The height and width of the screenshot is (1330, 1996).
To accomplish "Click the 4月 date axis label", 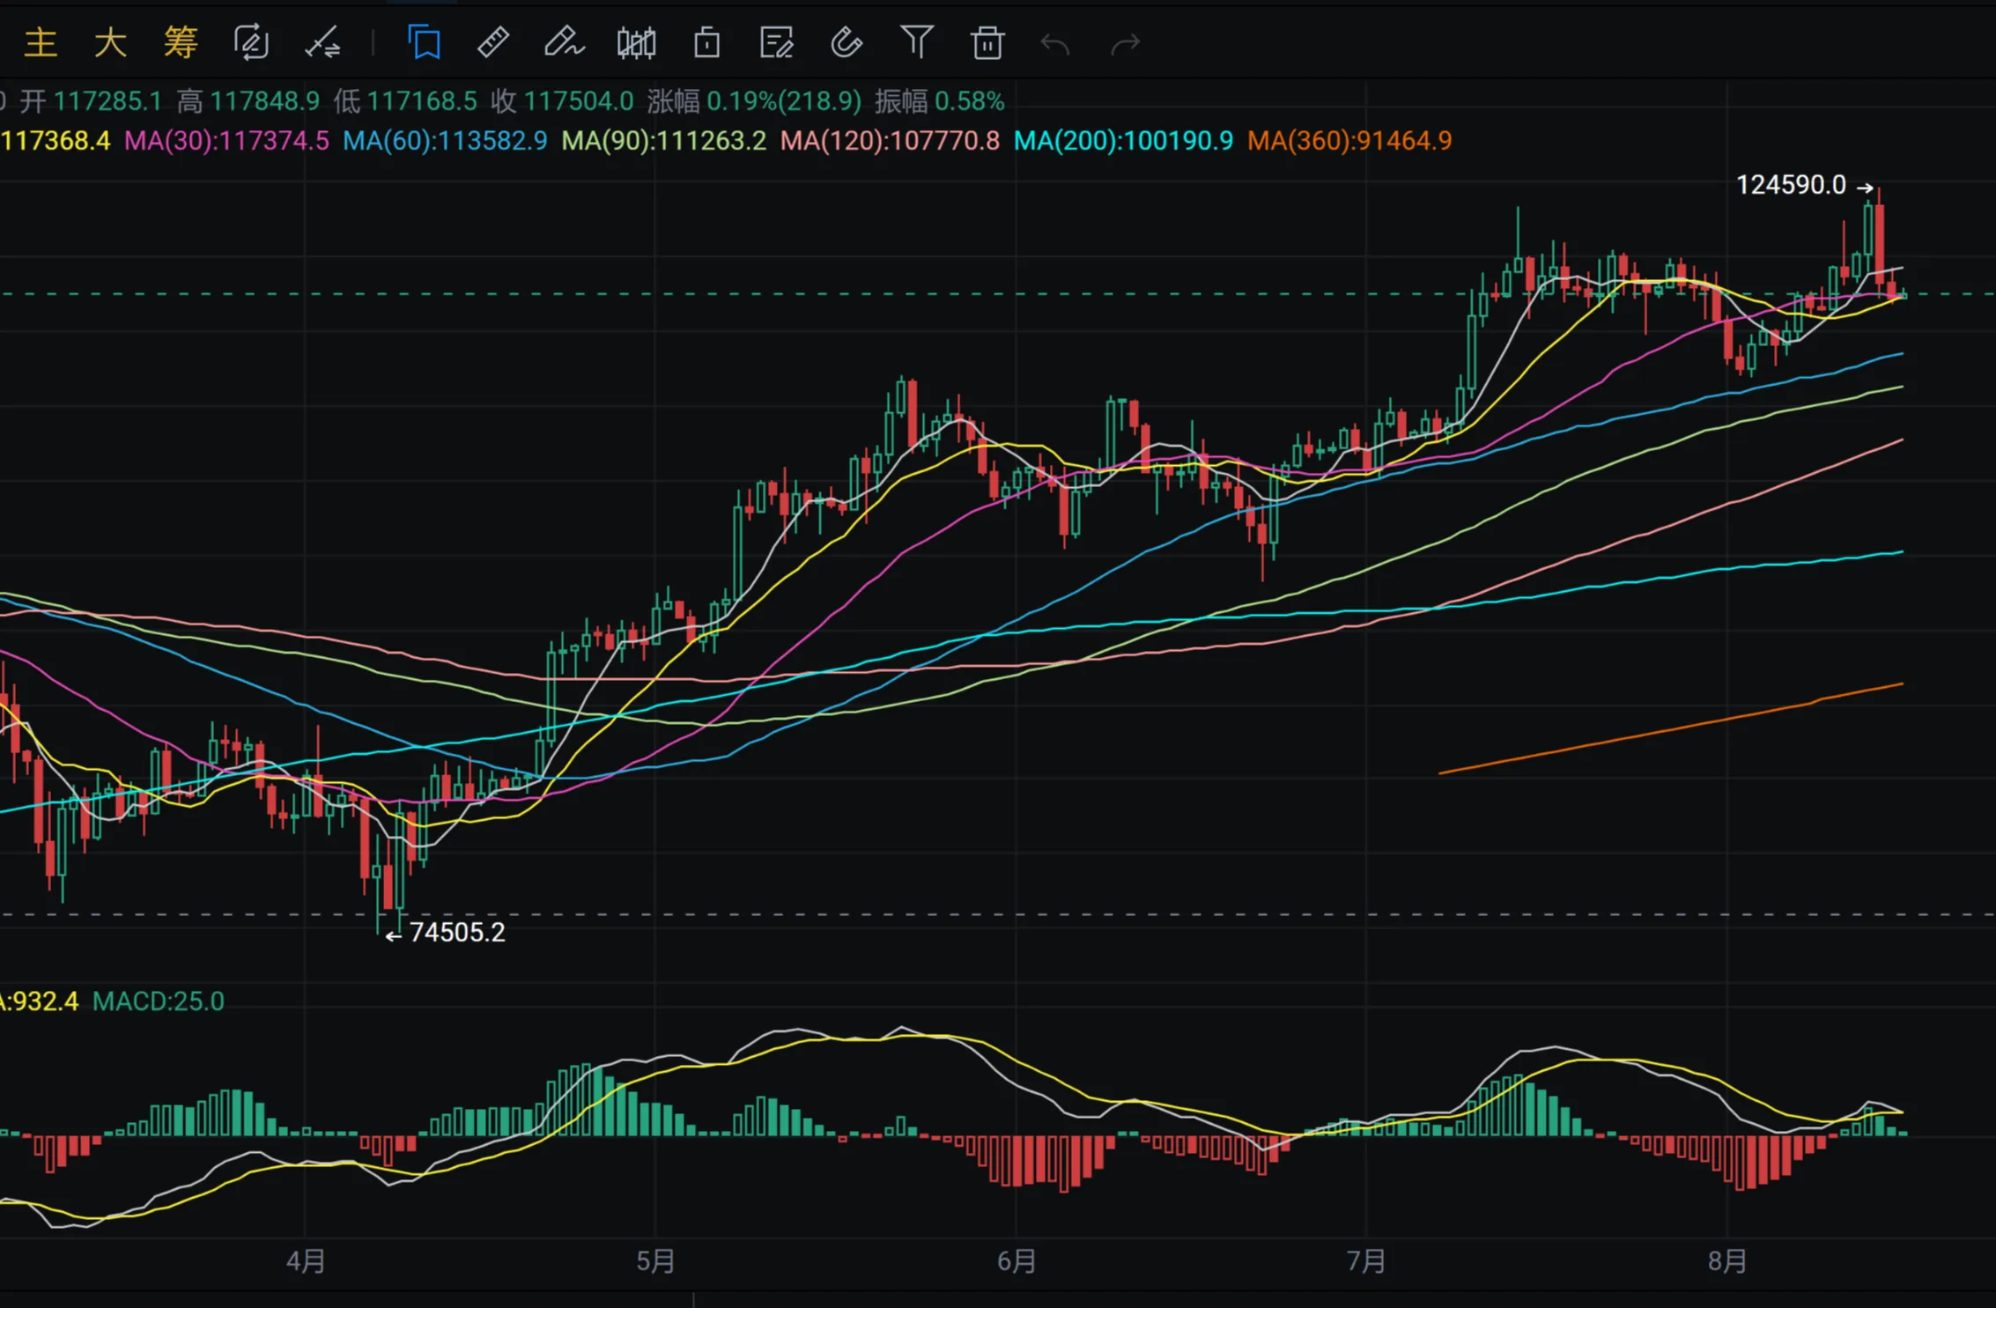I will (306, 1261).
